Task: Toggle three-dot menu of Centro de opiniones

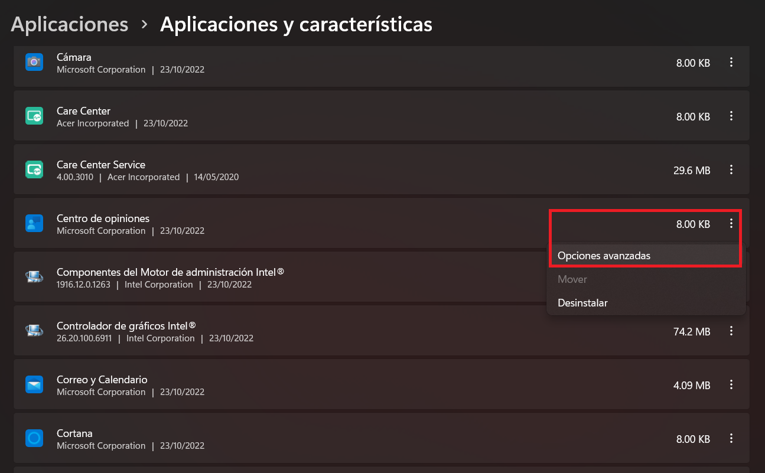Action: [731, 223]
